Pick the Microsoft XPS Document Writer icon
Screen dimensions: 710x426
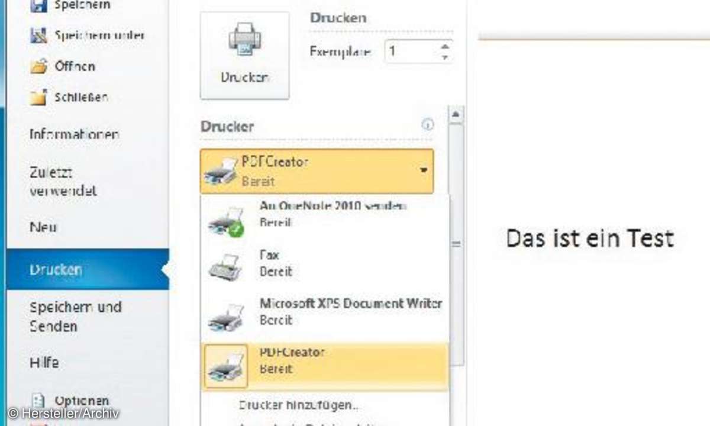225,317
